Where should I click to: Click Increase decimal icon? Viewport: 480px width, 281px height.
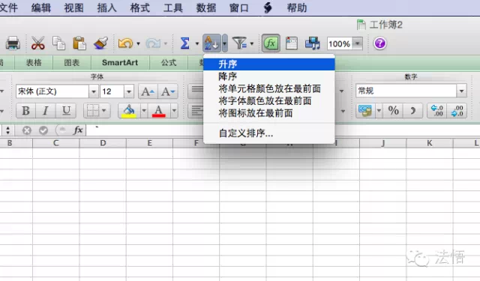(436, 111)
